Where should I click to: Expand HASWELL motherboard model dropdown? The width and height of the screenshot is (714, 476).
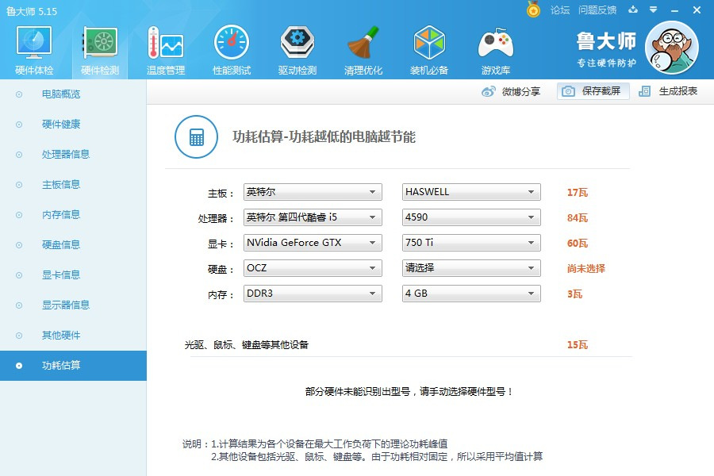[471, 192]
